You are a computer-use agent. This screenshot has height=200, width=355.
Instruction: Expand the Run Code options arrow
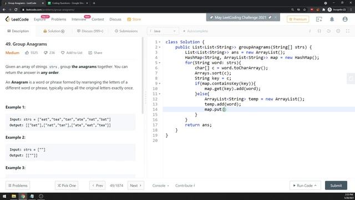pos(315,186)
